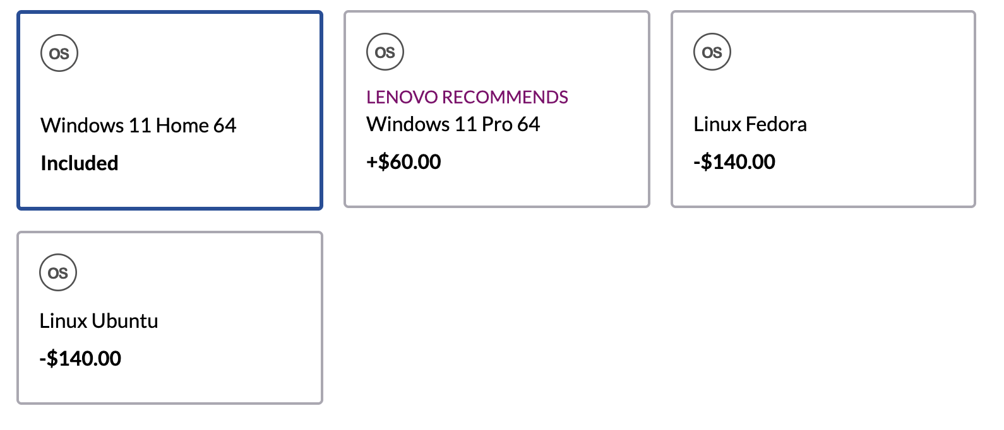Click the OS icon on Linux Fedora card

712,52
